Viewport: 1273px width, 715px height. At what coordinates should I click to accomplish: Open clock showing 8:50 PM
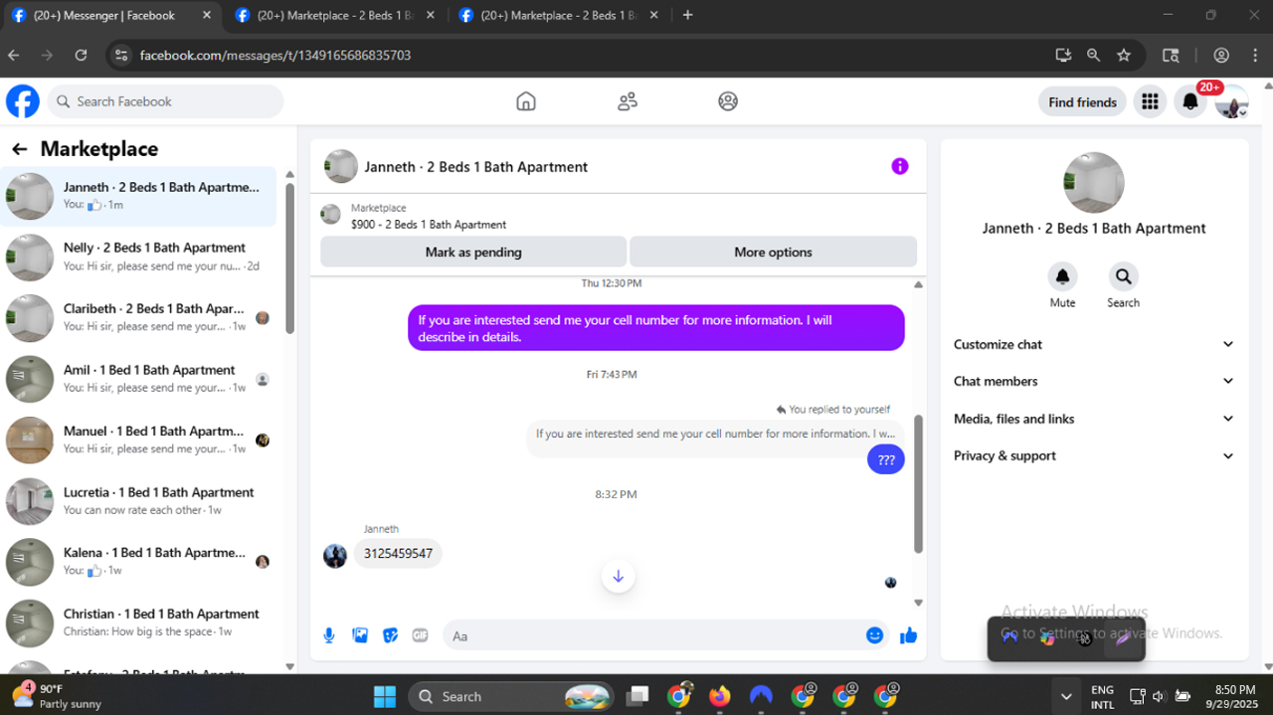tap(1234, 696)
